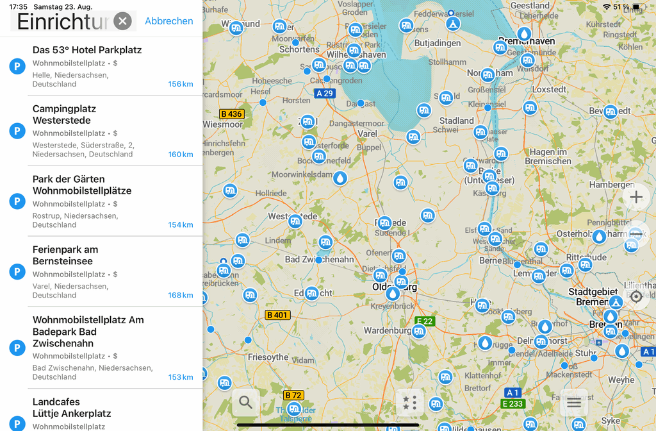
Task: Tap the B 72 road shield
Action: coord(293,395)
